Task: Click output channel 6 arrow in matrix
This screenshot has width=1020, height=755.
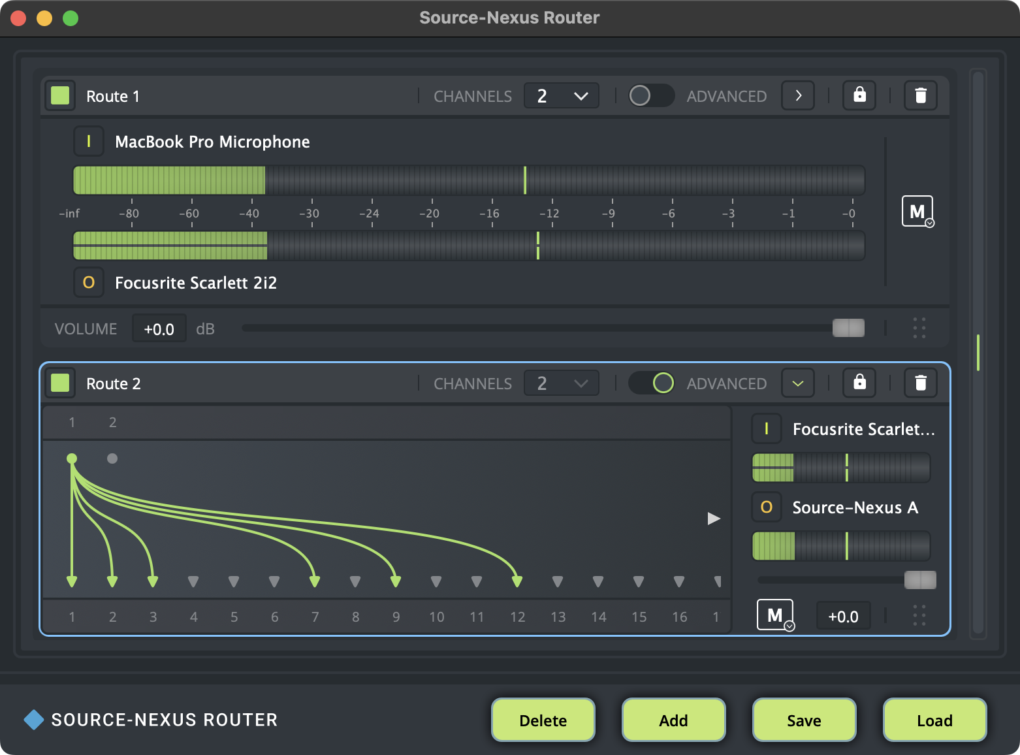Action: pos(274,581)
